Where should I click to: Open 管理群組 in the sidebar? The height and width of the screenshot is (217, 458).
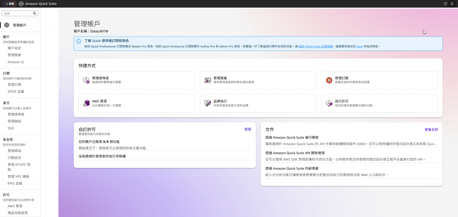point(14,121)
